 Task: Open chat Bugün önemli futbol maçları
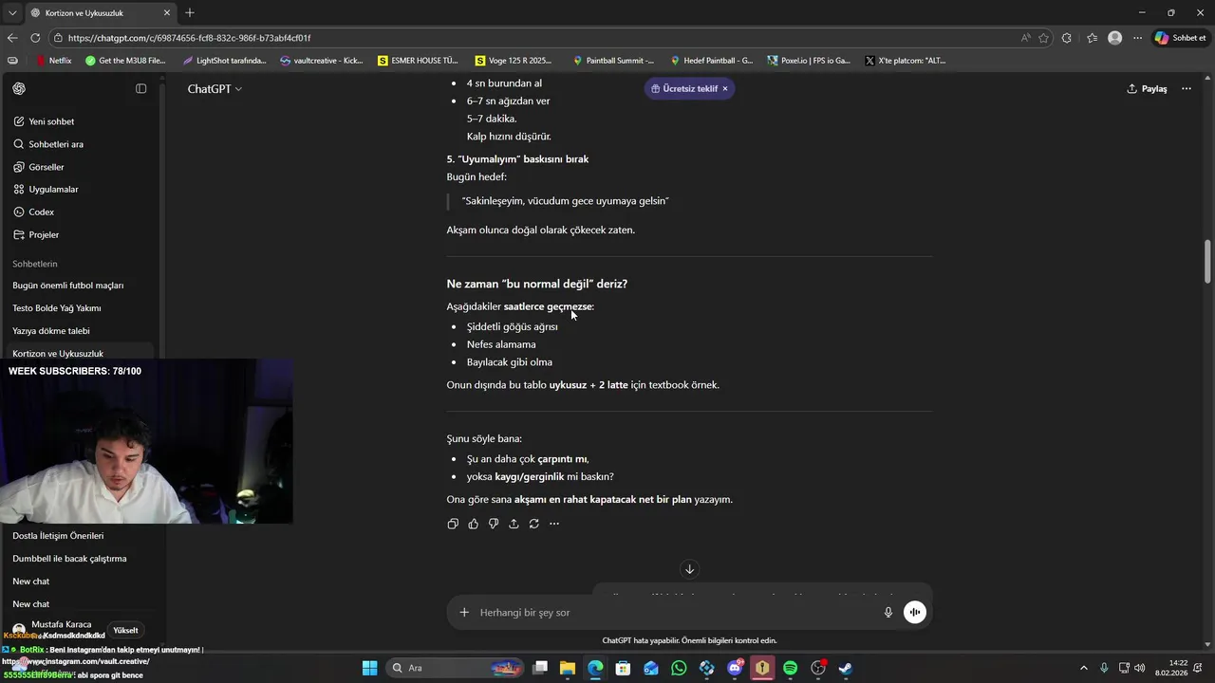[x=68, y=286]
